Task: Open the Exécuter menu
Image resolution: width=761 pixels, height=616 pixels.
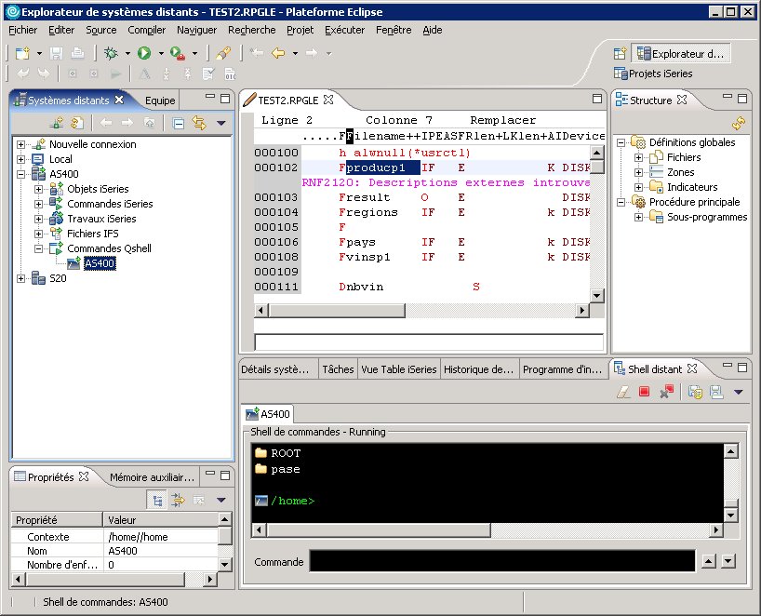Action: (344, 30)
